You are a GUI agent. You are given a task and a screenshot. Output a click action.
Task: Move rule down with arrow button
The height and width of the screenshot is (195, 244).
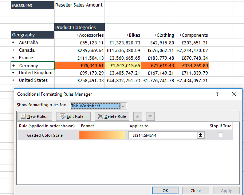click(150, 116)
